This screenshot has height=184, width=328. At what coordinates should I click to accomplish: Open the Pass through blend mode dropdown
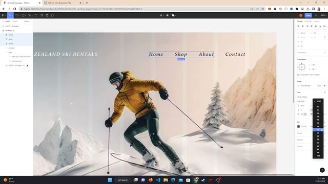(306, 86)
